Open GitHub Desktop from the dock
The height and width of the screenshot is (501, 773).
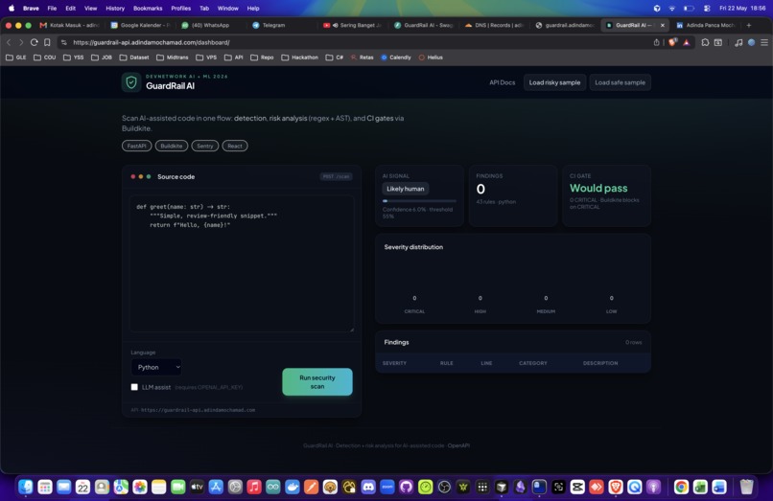tap(407, 488)
